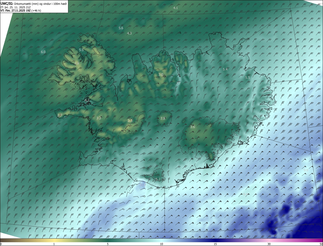Click the 5.6 value label on the map
The image size is (323, 246).
pos(121,28)
